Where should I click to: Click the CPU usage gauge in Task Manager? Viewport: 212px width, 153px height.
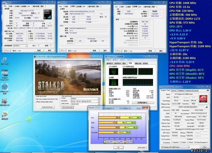(x=113, y=71)
